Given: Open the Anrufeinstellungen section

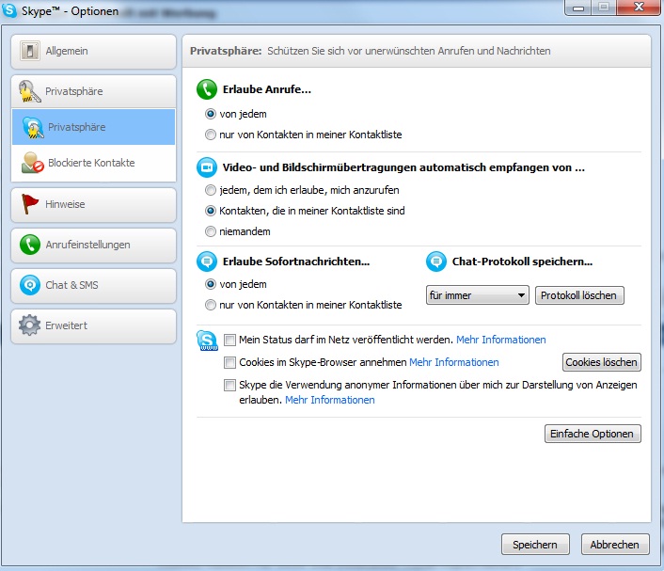Looking at the screenshot, I should [94, 246].
